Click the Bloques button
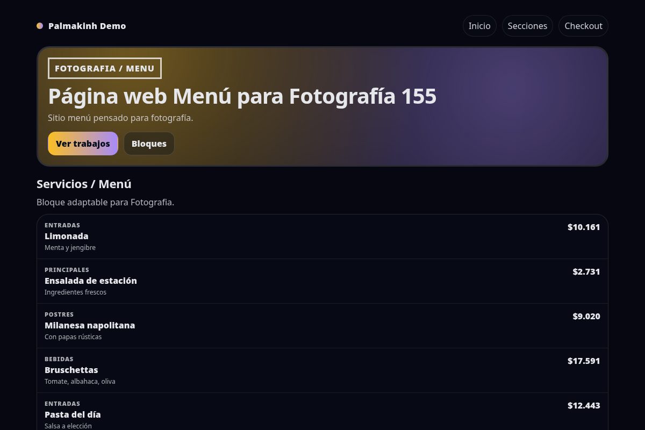This screenshot has width=645, height=430. pos(149,144)
